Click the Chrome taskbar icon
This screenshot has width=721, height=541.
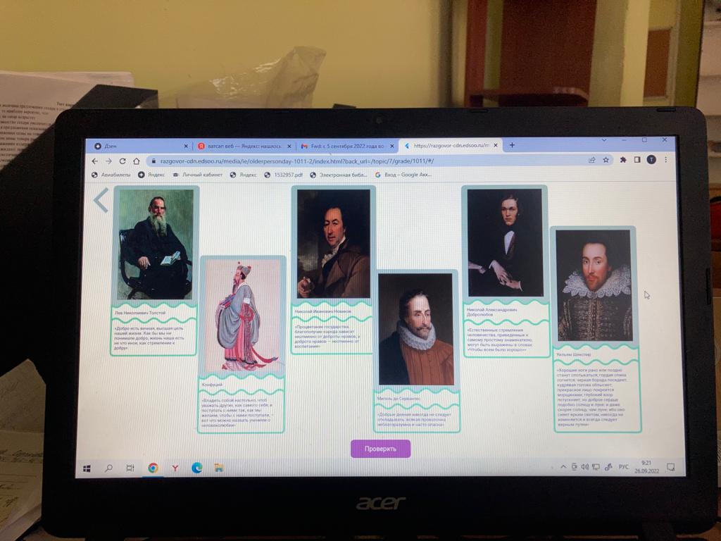[153, 468]
